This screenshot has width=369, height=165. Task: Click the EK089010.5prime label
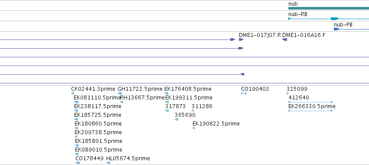point(98,150)
